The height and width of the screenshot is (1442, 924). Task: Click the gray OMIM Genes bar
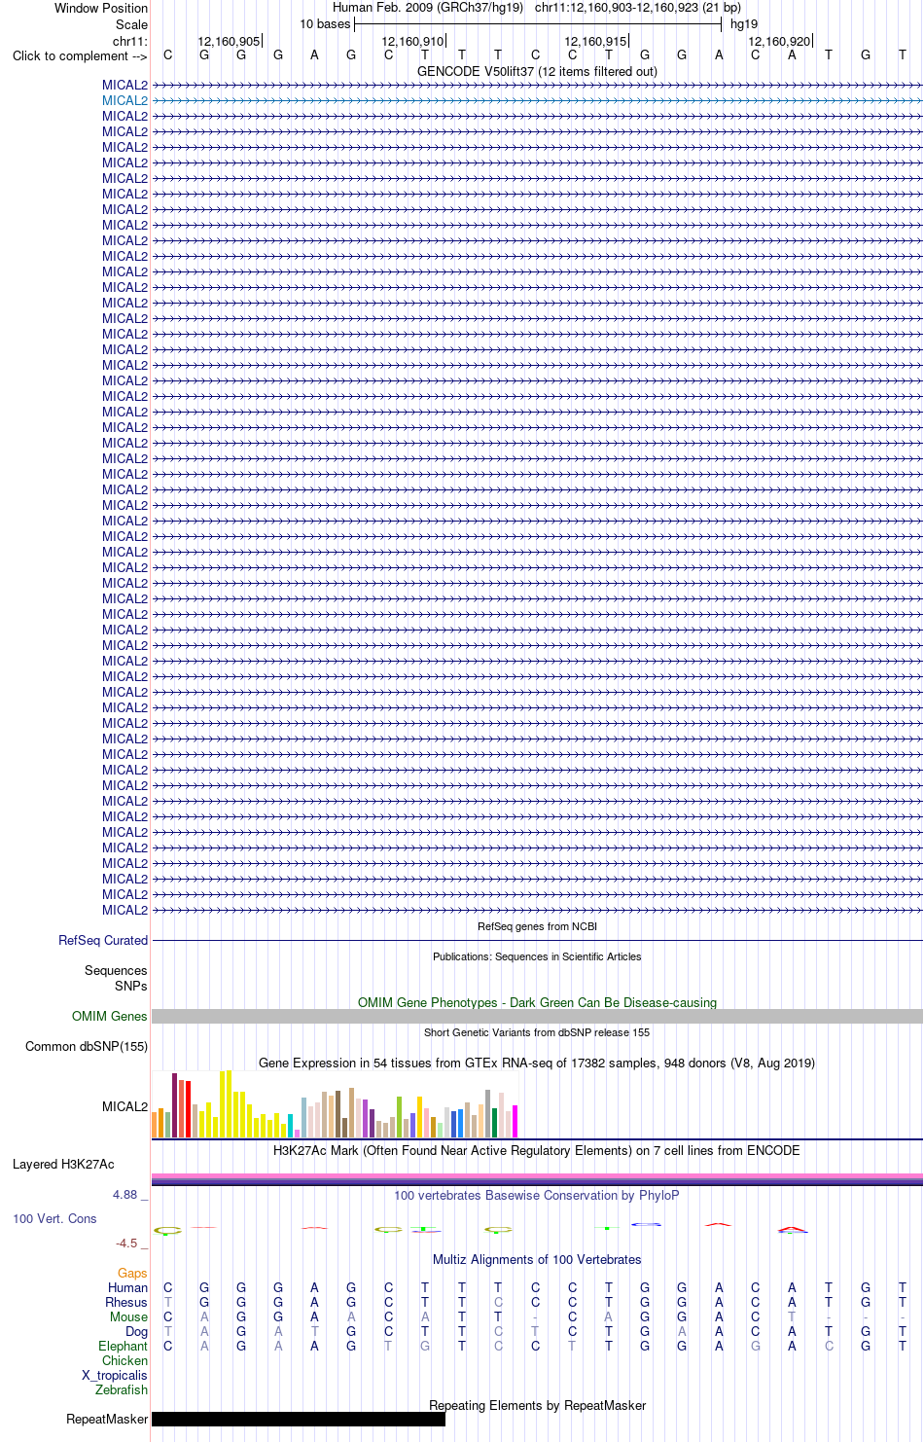[537, 1016]
